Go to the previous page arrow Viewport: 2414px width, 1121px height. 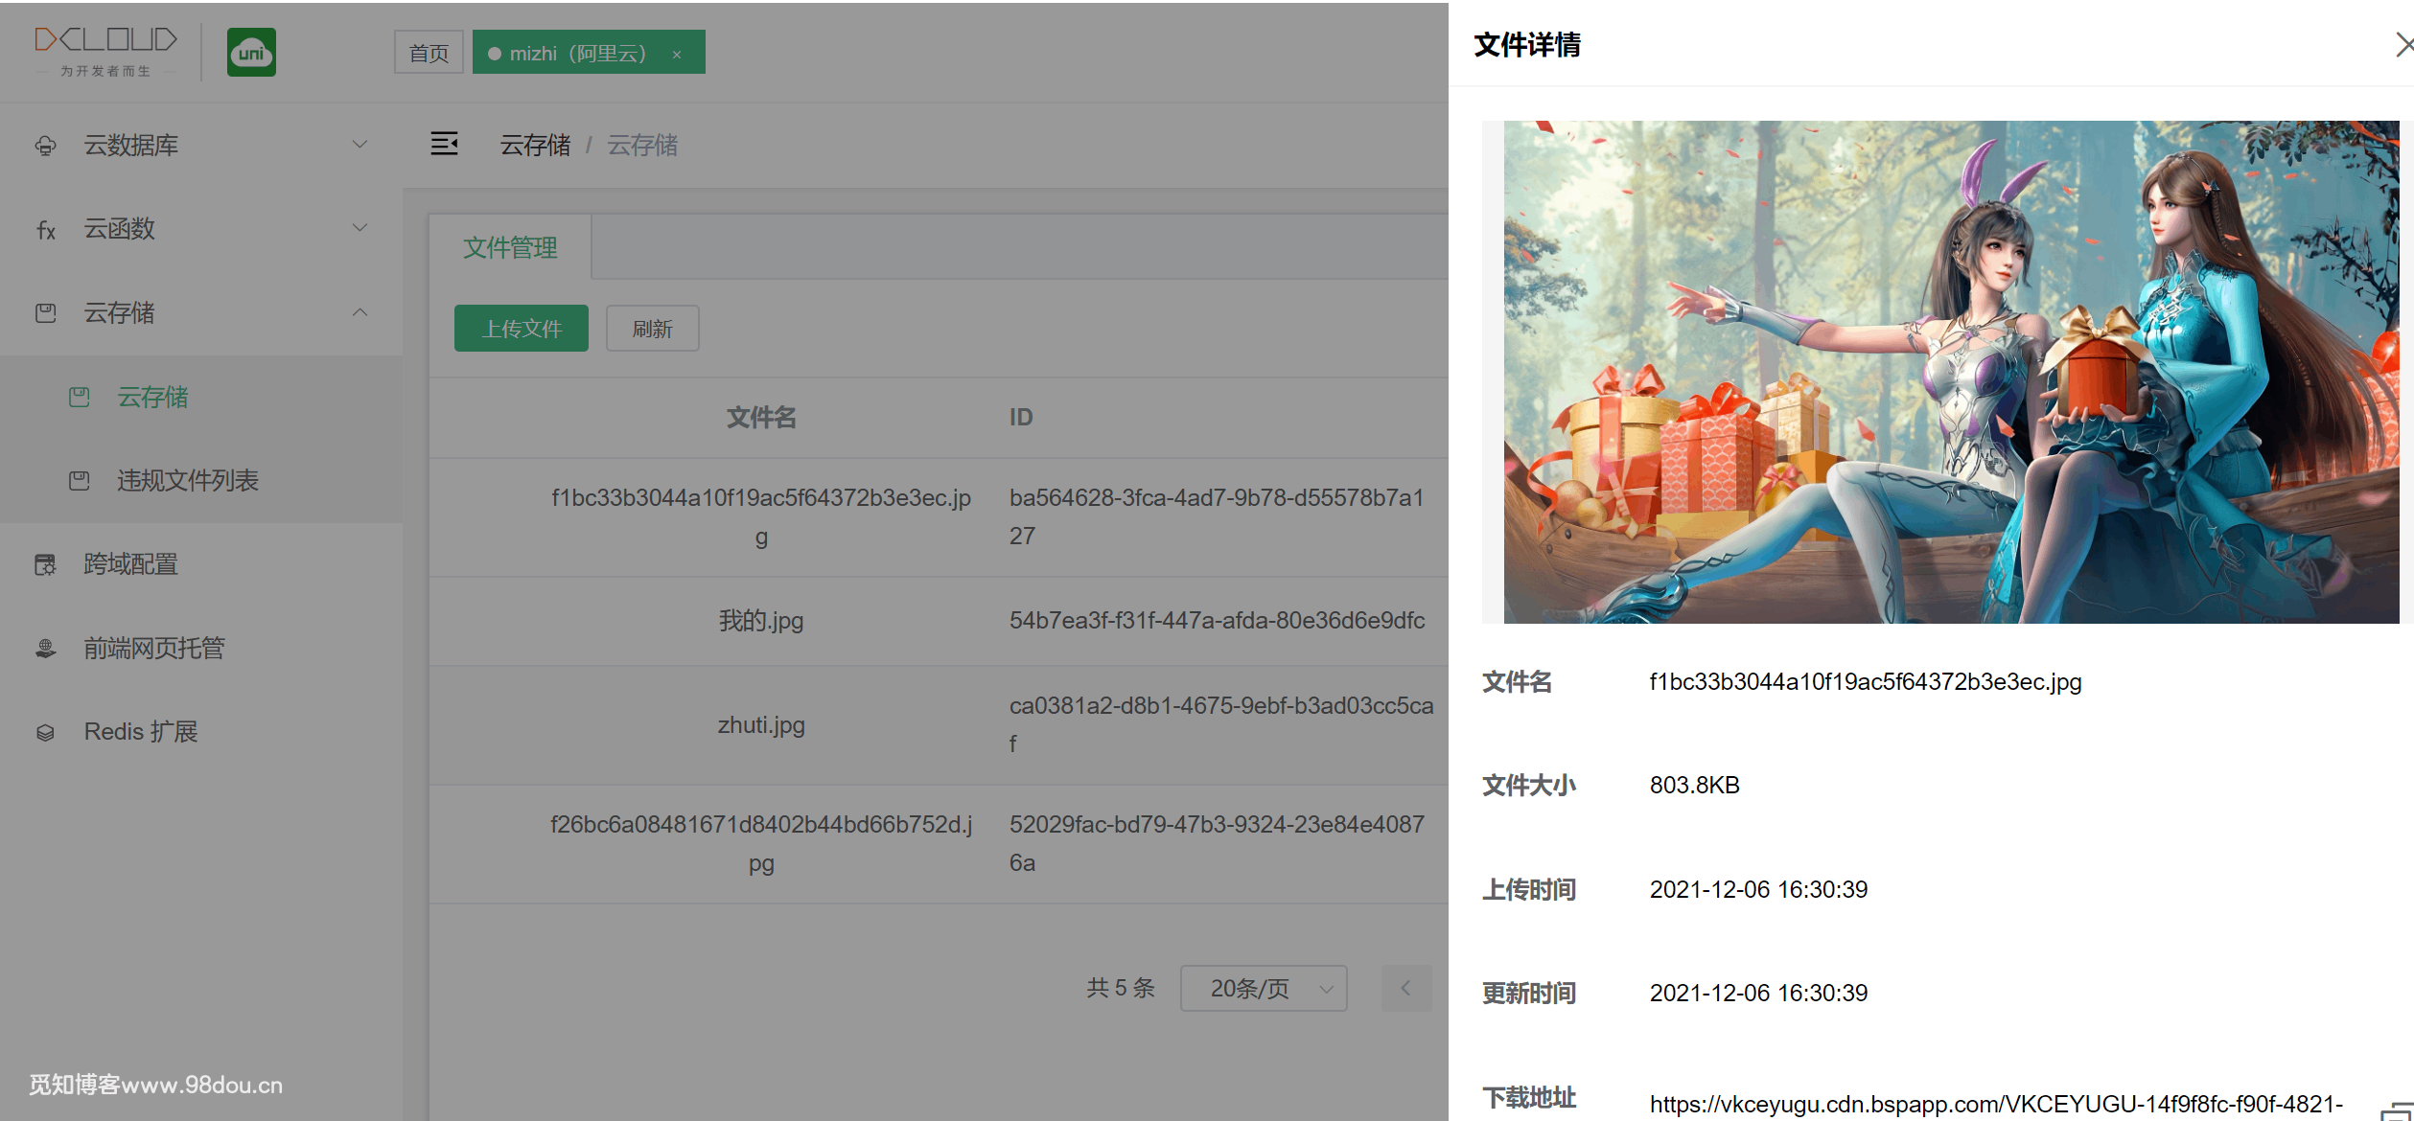[1405, 988]
